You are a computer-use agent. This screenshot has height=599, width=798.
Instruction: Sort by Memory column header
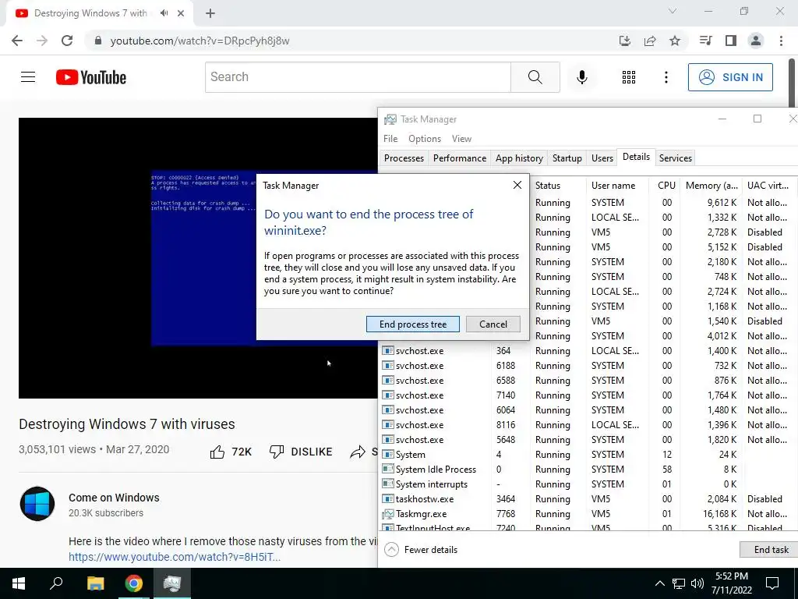coord(711,186)
